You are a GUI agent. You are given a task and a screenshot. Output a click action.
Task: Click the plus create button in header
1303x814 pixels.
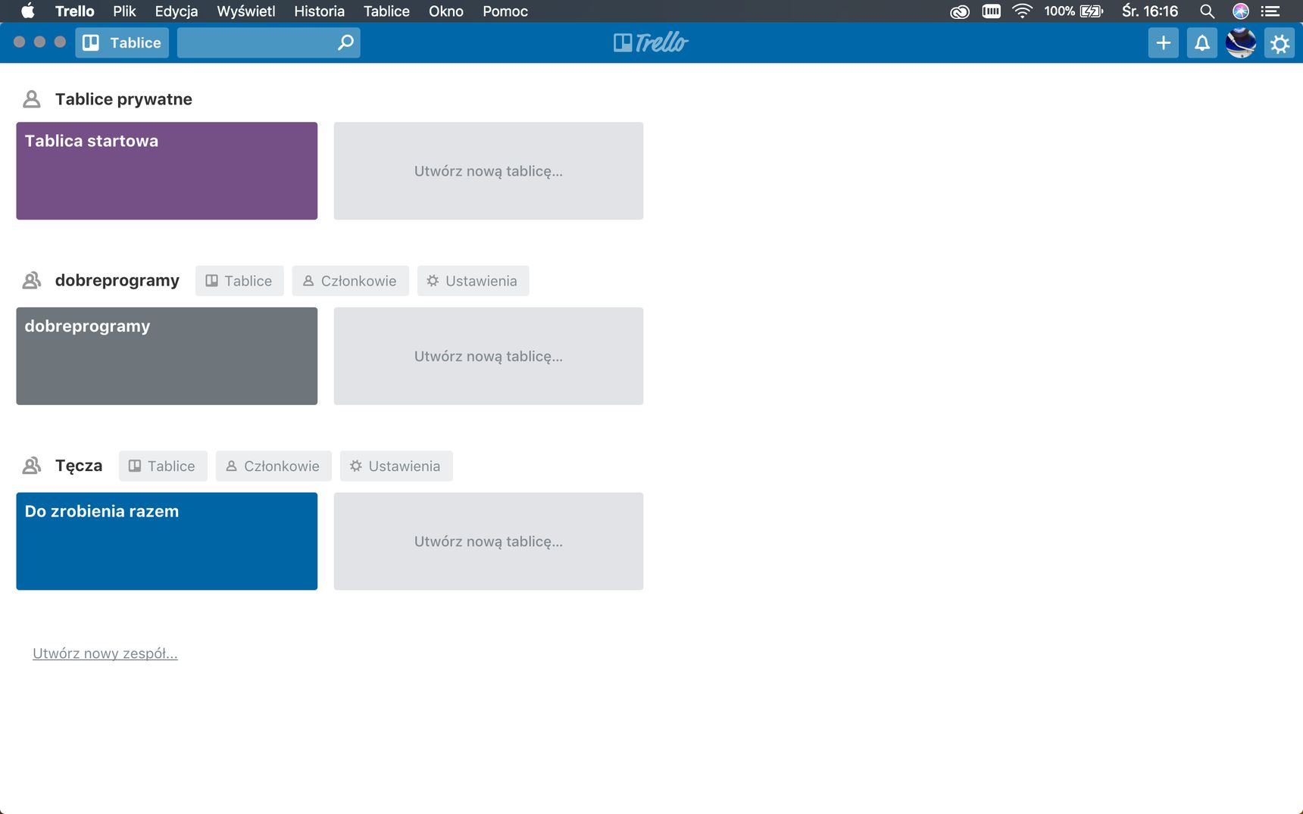pyautogui.click(x=1163, y=43)
